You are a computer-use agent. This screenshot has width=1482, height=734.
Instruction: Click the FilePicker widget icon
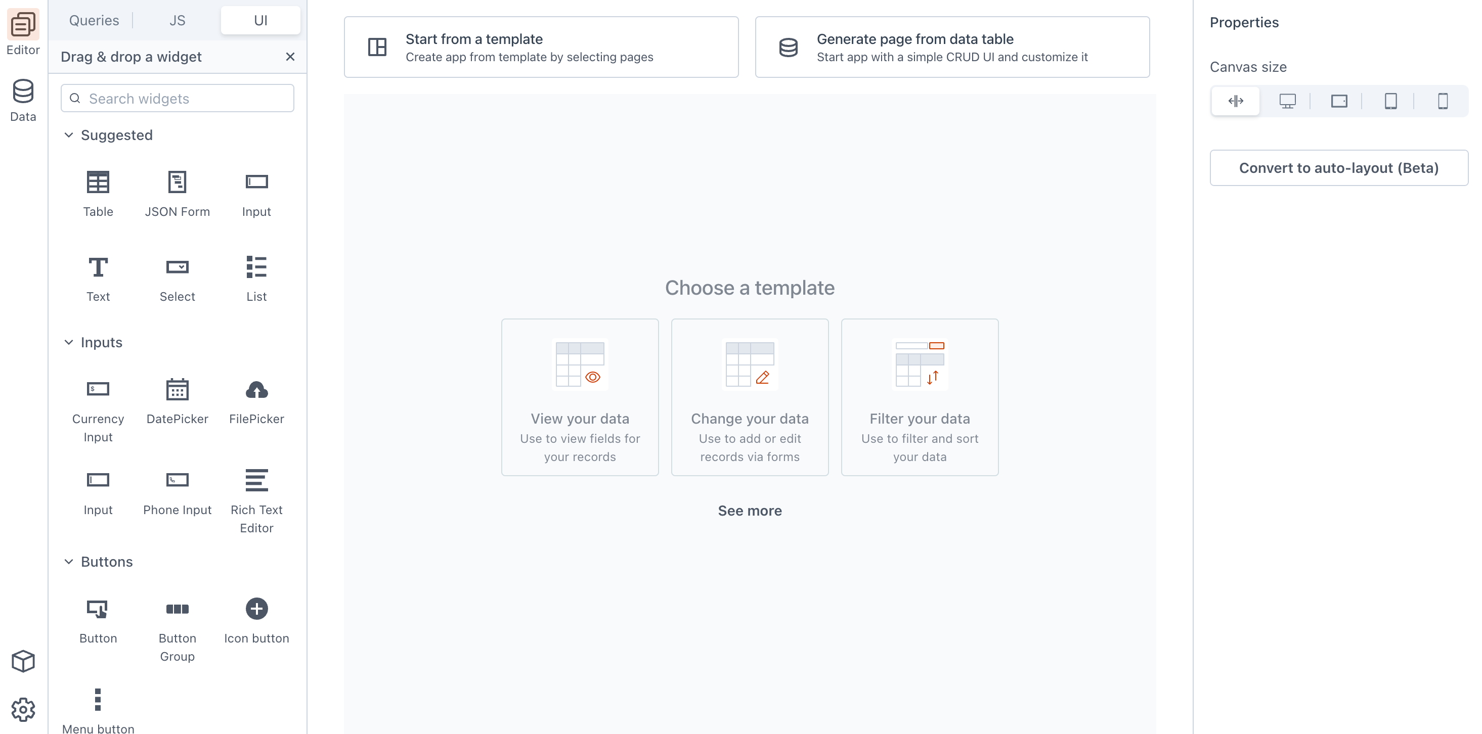255,388
